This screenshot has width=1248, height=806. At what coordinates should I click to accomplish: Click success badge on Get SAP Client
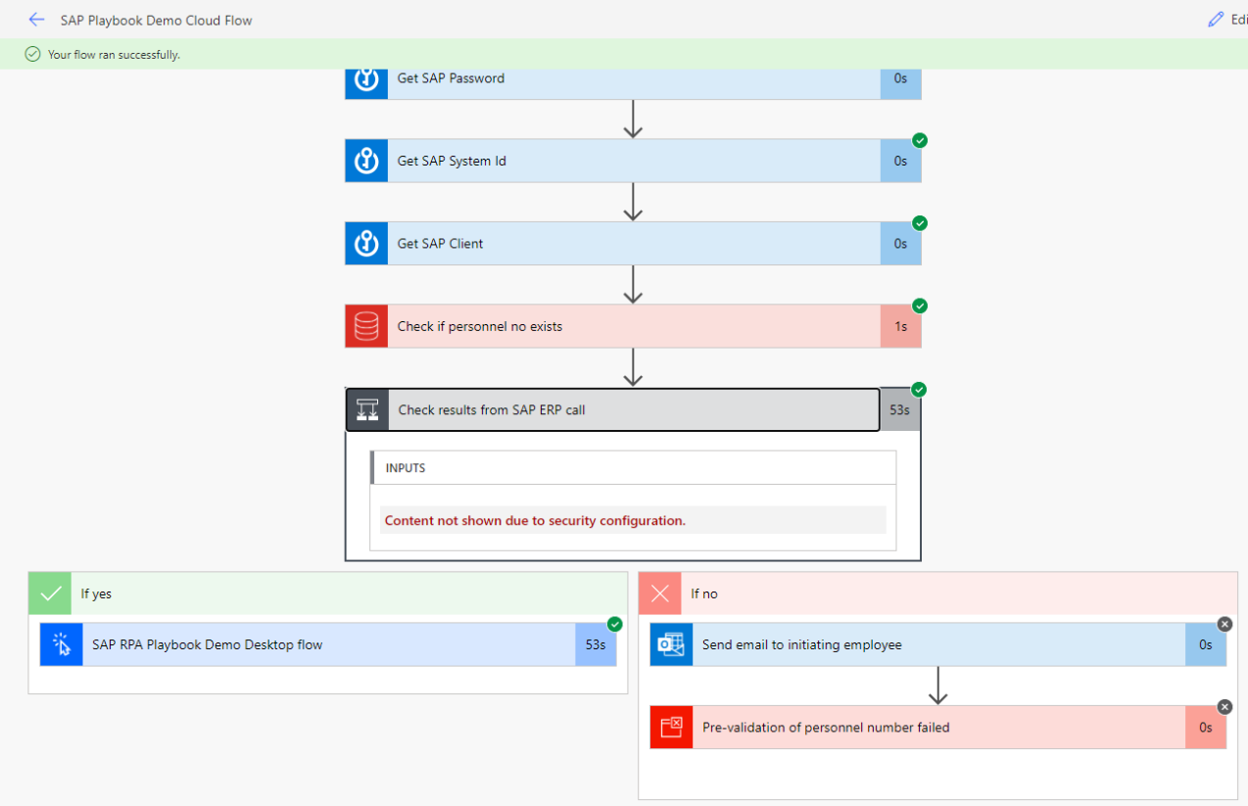coord(920,223)
